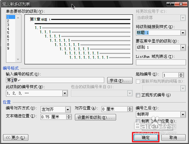Select level 5 in the level list

(11, 33)
